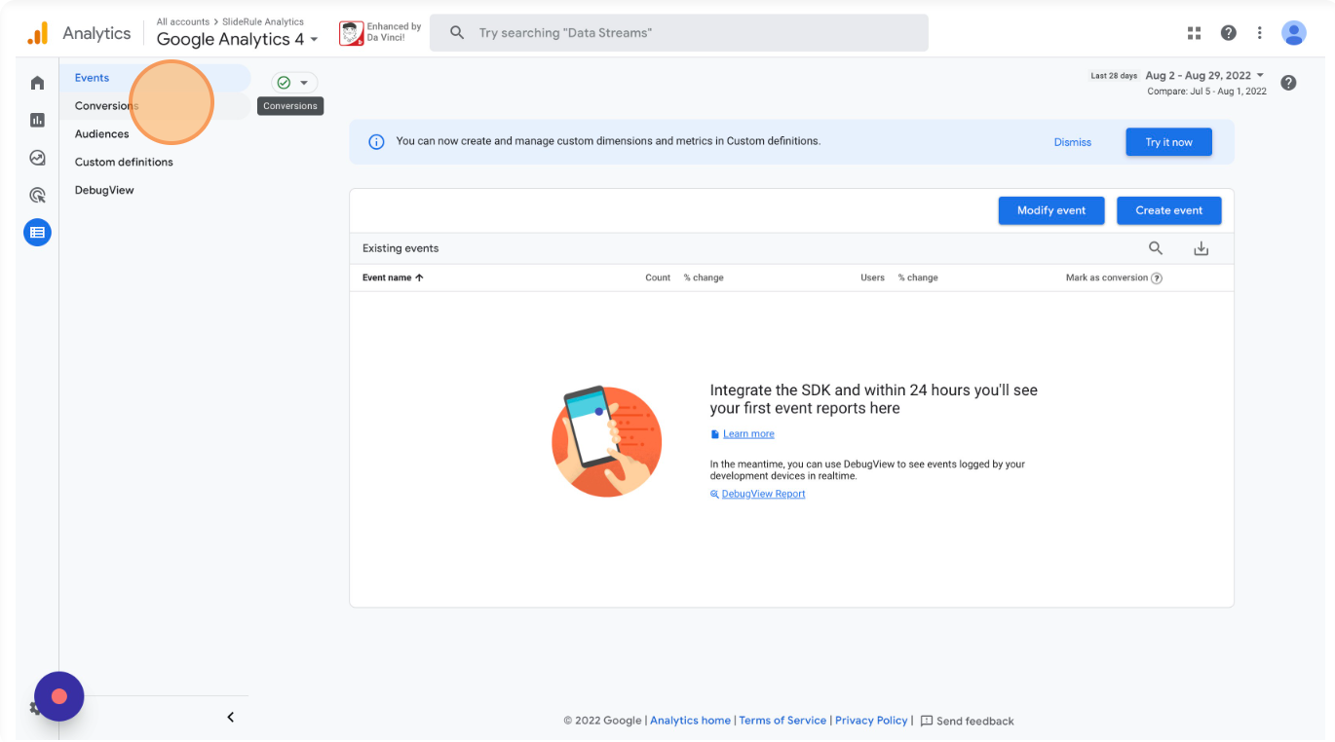1335x742 pixels.
Task: Open the date range dropdown
Action: pyautogui.click(x=1205, y=76)
